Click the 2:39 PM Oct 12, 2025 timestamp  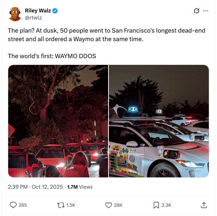[x=35, y=187]
